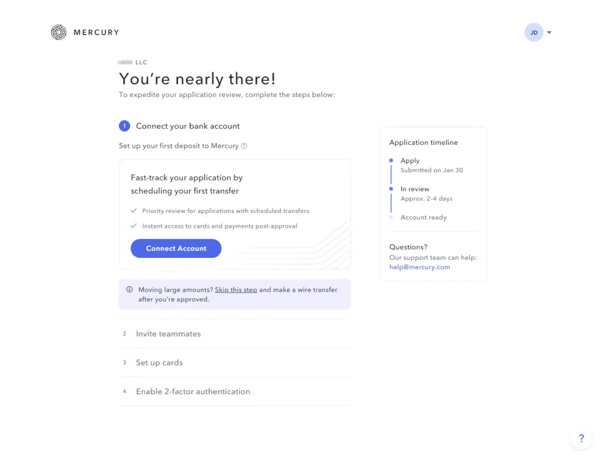This screenshot has height=459, width=606.
Task: Click the Apply timeline marker dot
Action: [391, 160]
